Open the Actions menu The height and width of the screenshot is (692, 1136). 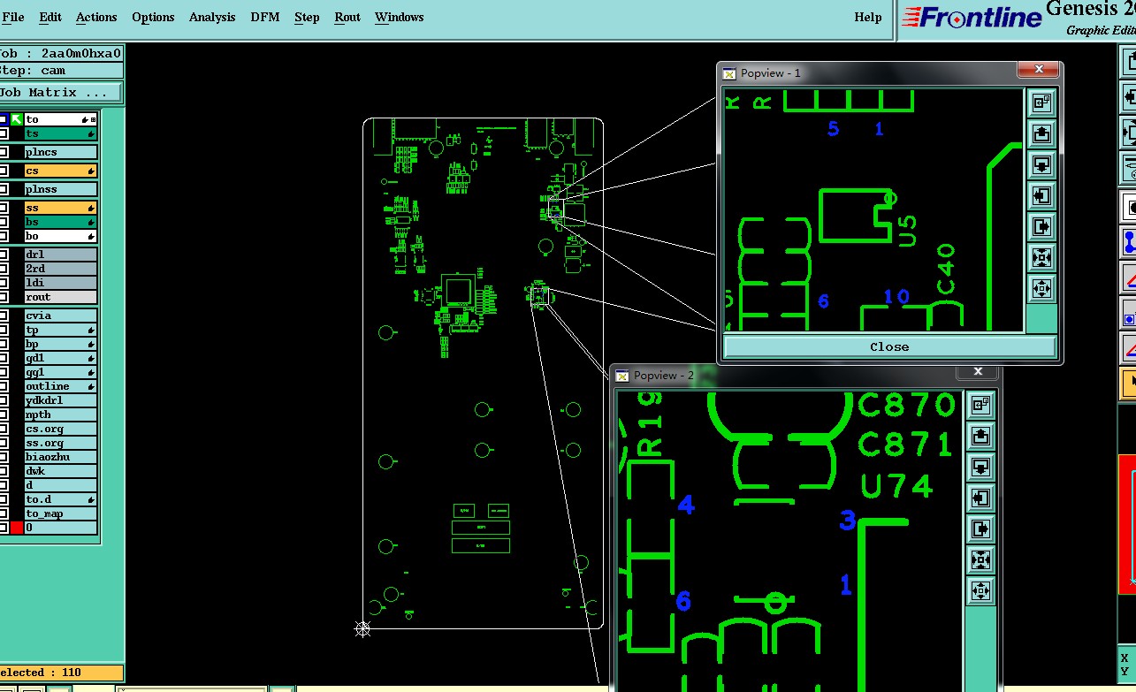(x=96, y=17)
